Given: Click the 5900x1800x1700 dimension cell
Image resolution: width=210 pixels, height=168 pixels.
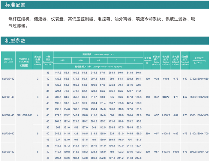Looking at the screenshot, I should pos(199,152).
